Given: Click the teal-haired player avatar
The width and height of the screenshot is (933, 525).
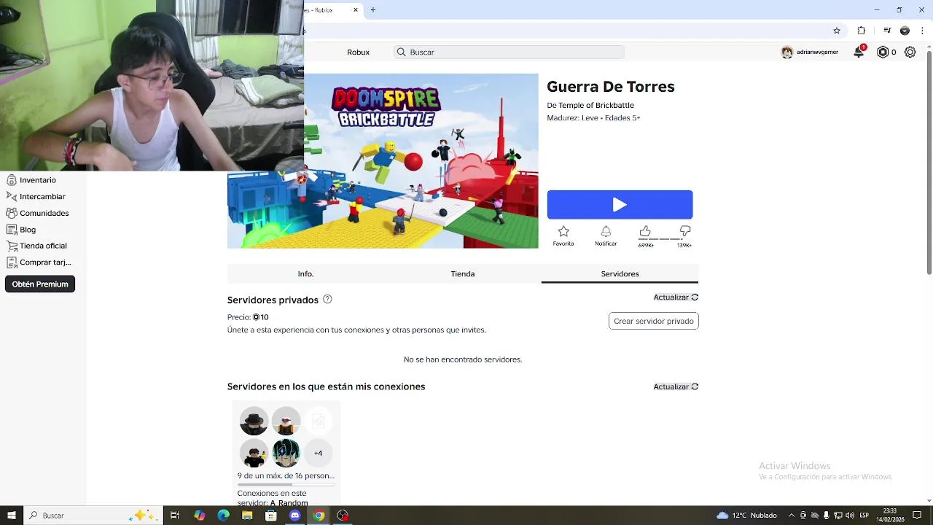Looking at the screenshot, I should pos(286,453).
